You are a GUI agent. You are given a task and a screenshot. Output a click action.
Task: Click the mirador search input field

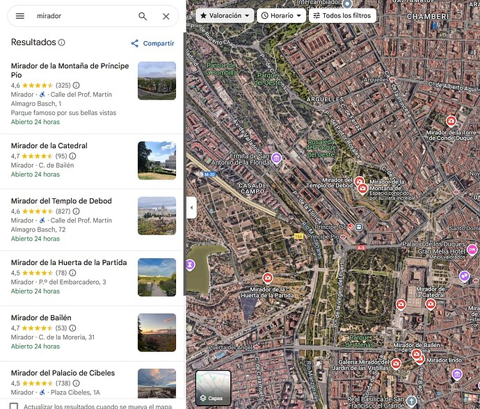(84, 16)
